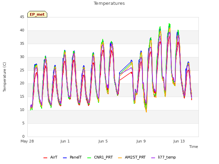Click the Jun 9 x-axis label
Screen dimensions: 219x164
tap(141, 141)
